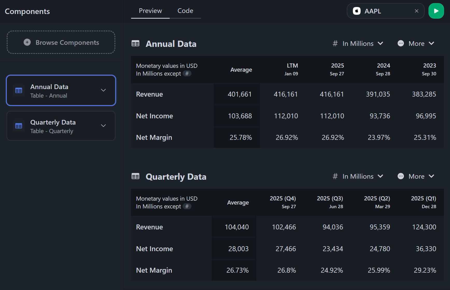Viewport: 450px width, 290px height.
Task: Select the Quarterly Data component icon in sidebar
Action: coord(18,126)
